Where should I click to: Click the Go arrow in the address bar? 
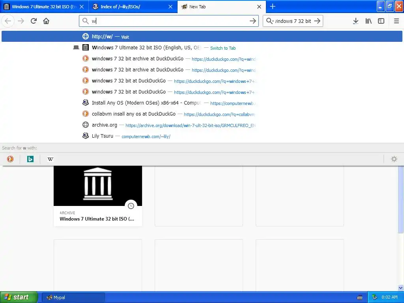click(x=253, y=21)
